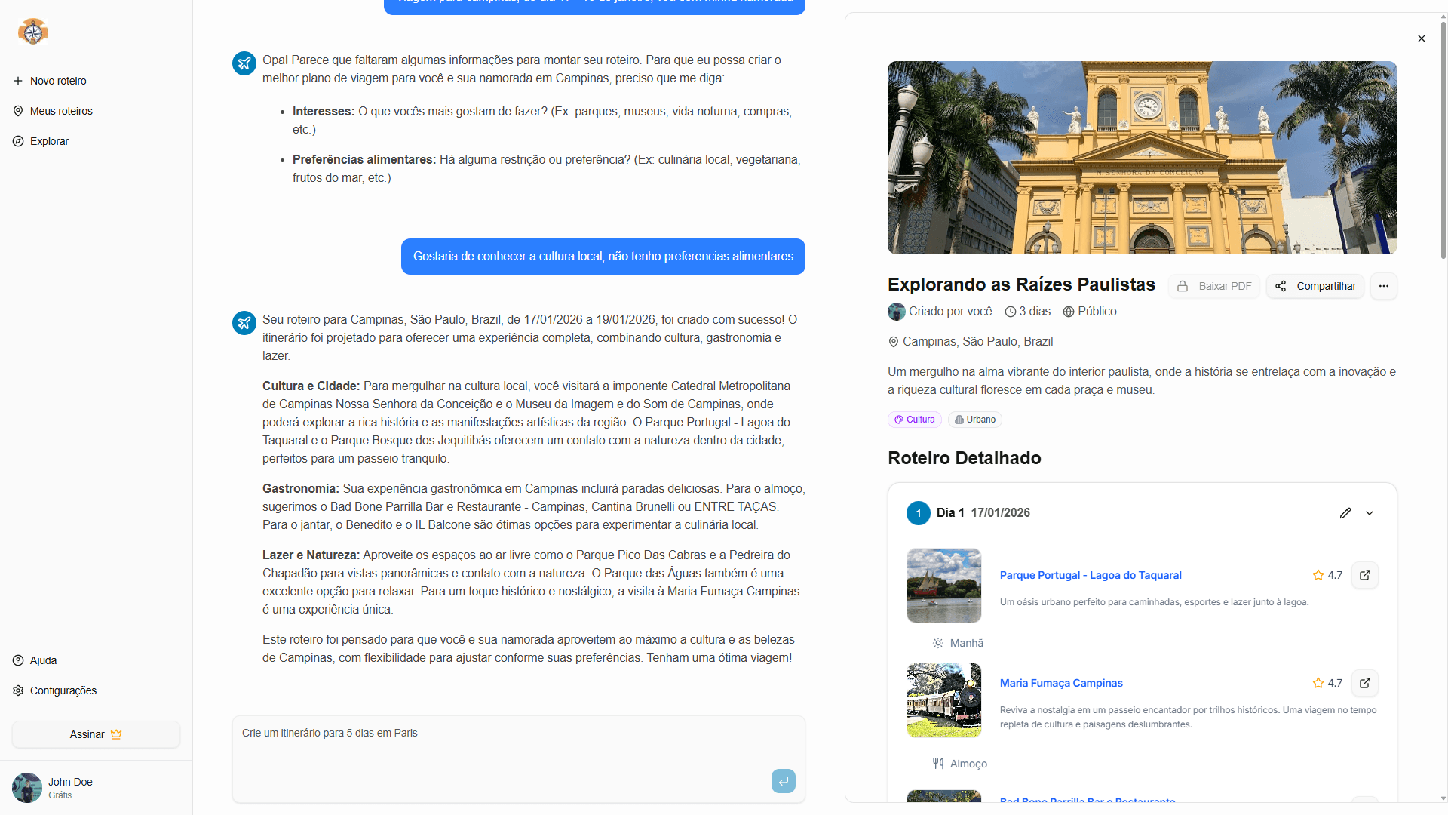Image resolution: width=1448 pixels, height=815 pixels.
Task: Send message with enter arrow button
Action: [784, 781]
